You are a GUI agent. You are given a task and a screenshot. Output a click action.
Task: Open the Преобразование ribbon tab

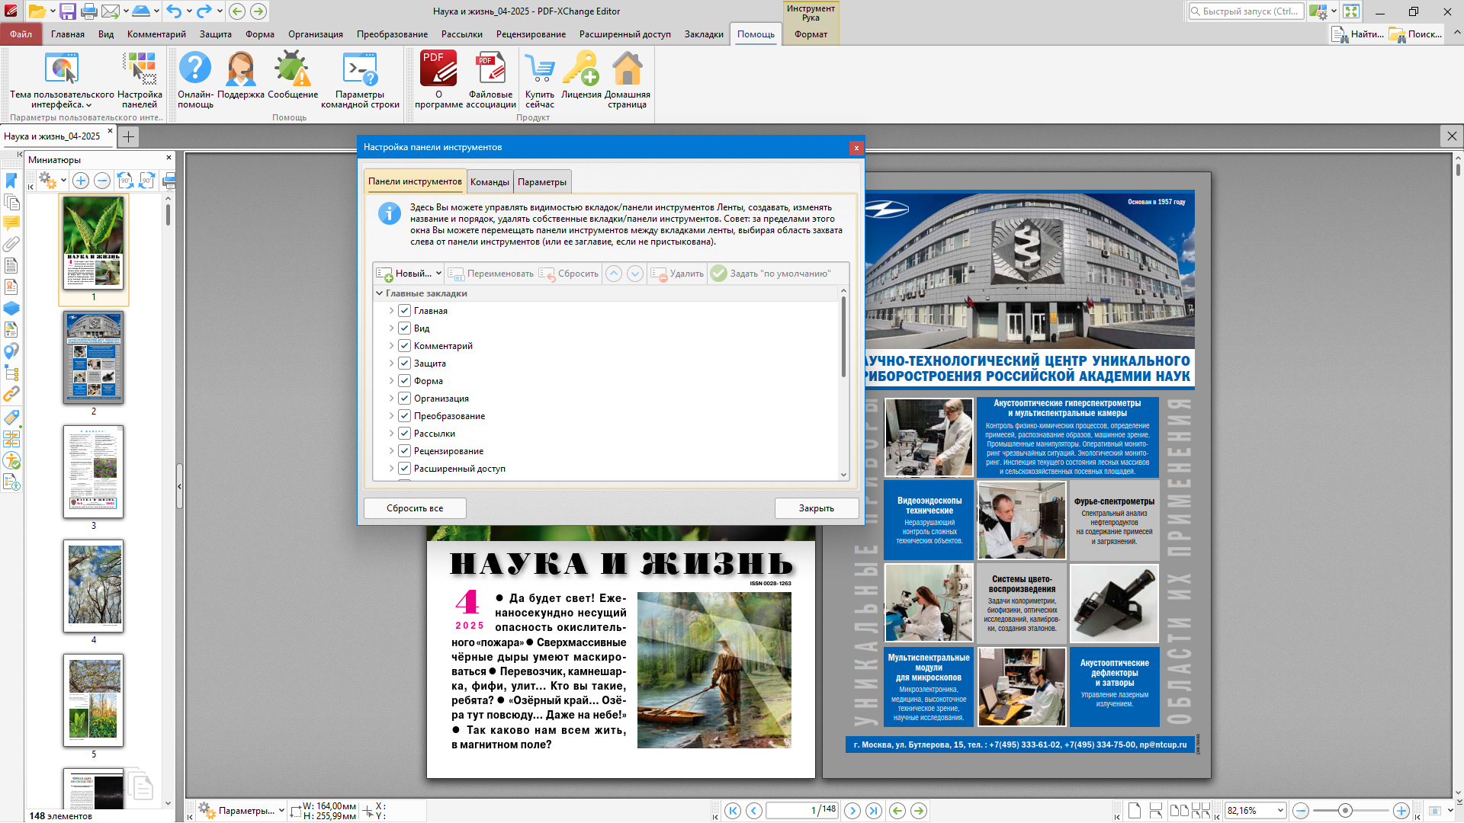point(392,34)
